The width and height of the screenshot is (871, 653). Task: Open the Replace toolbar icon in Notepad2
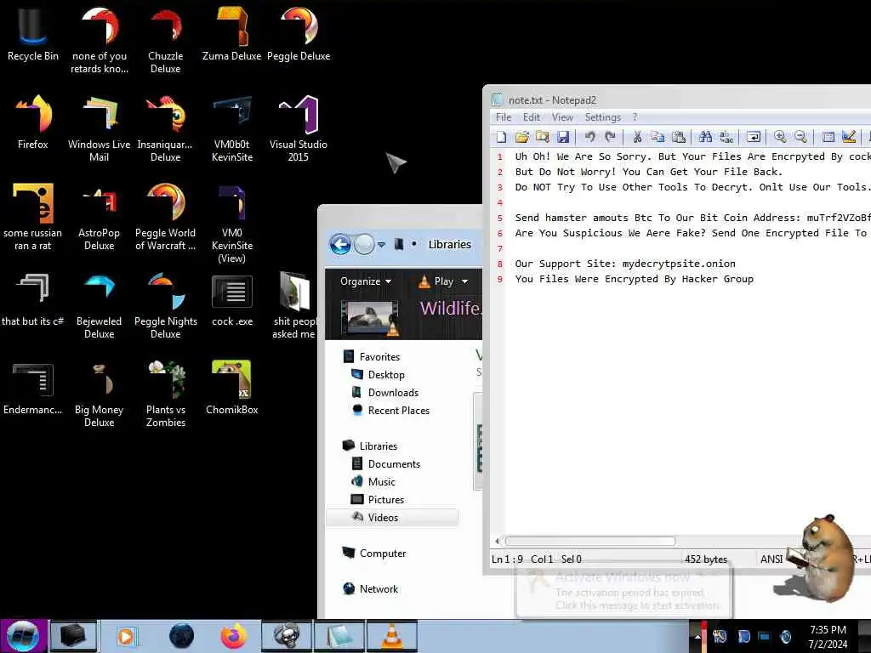(x=726, y=137)
